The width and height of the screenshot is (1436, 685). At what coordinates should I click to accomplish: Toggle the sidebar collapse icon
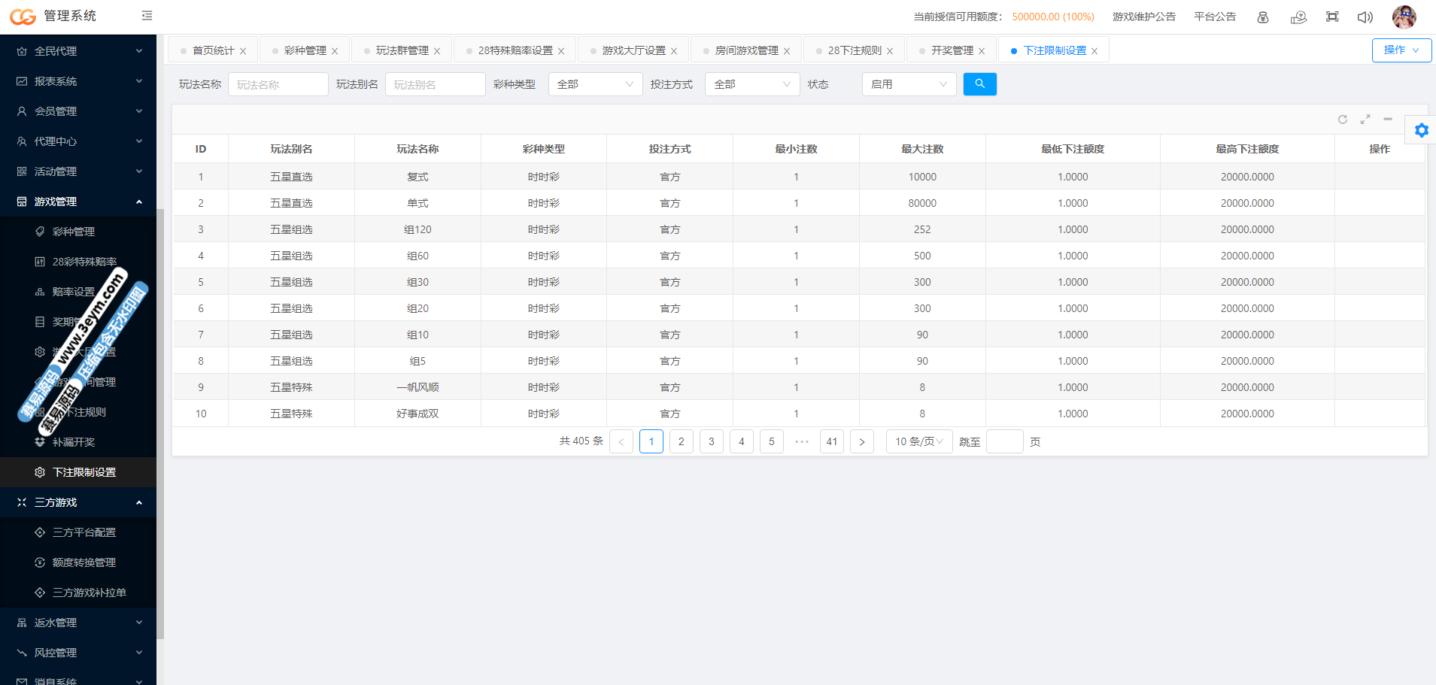click(x=147, y=16)
